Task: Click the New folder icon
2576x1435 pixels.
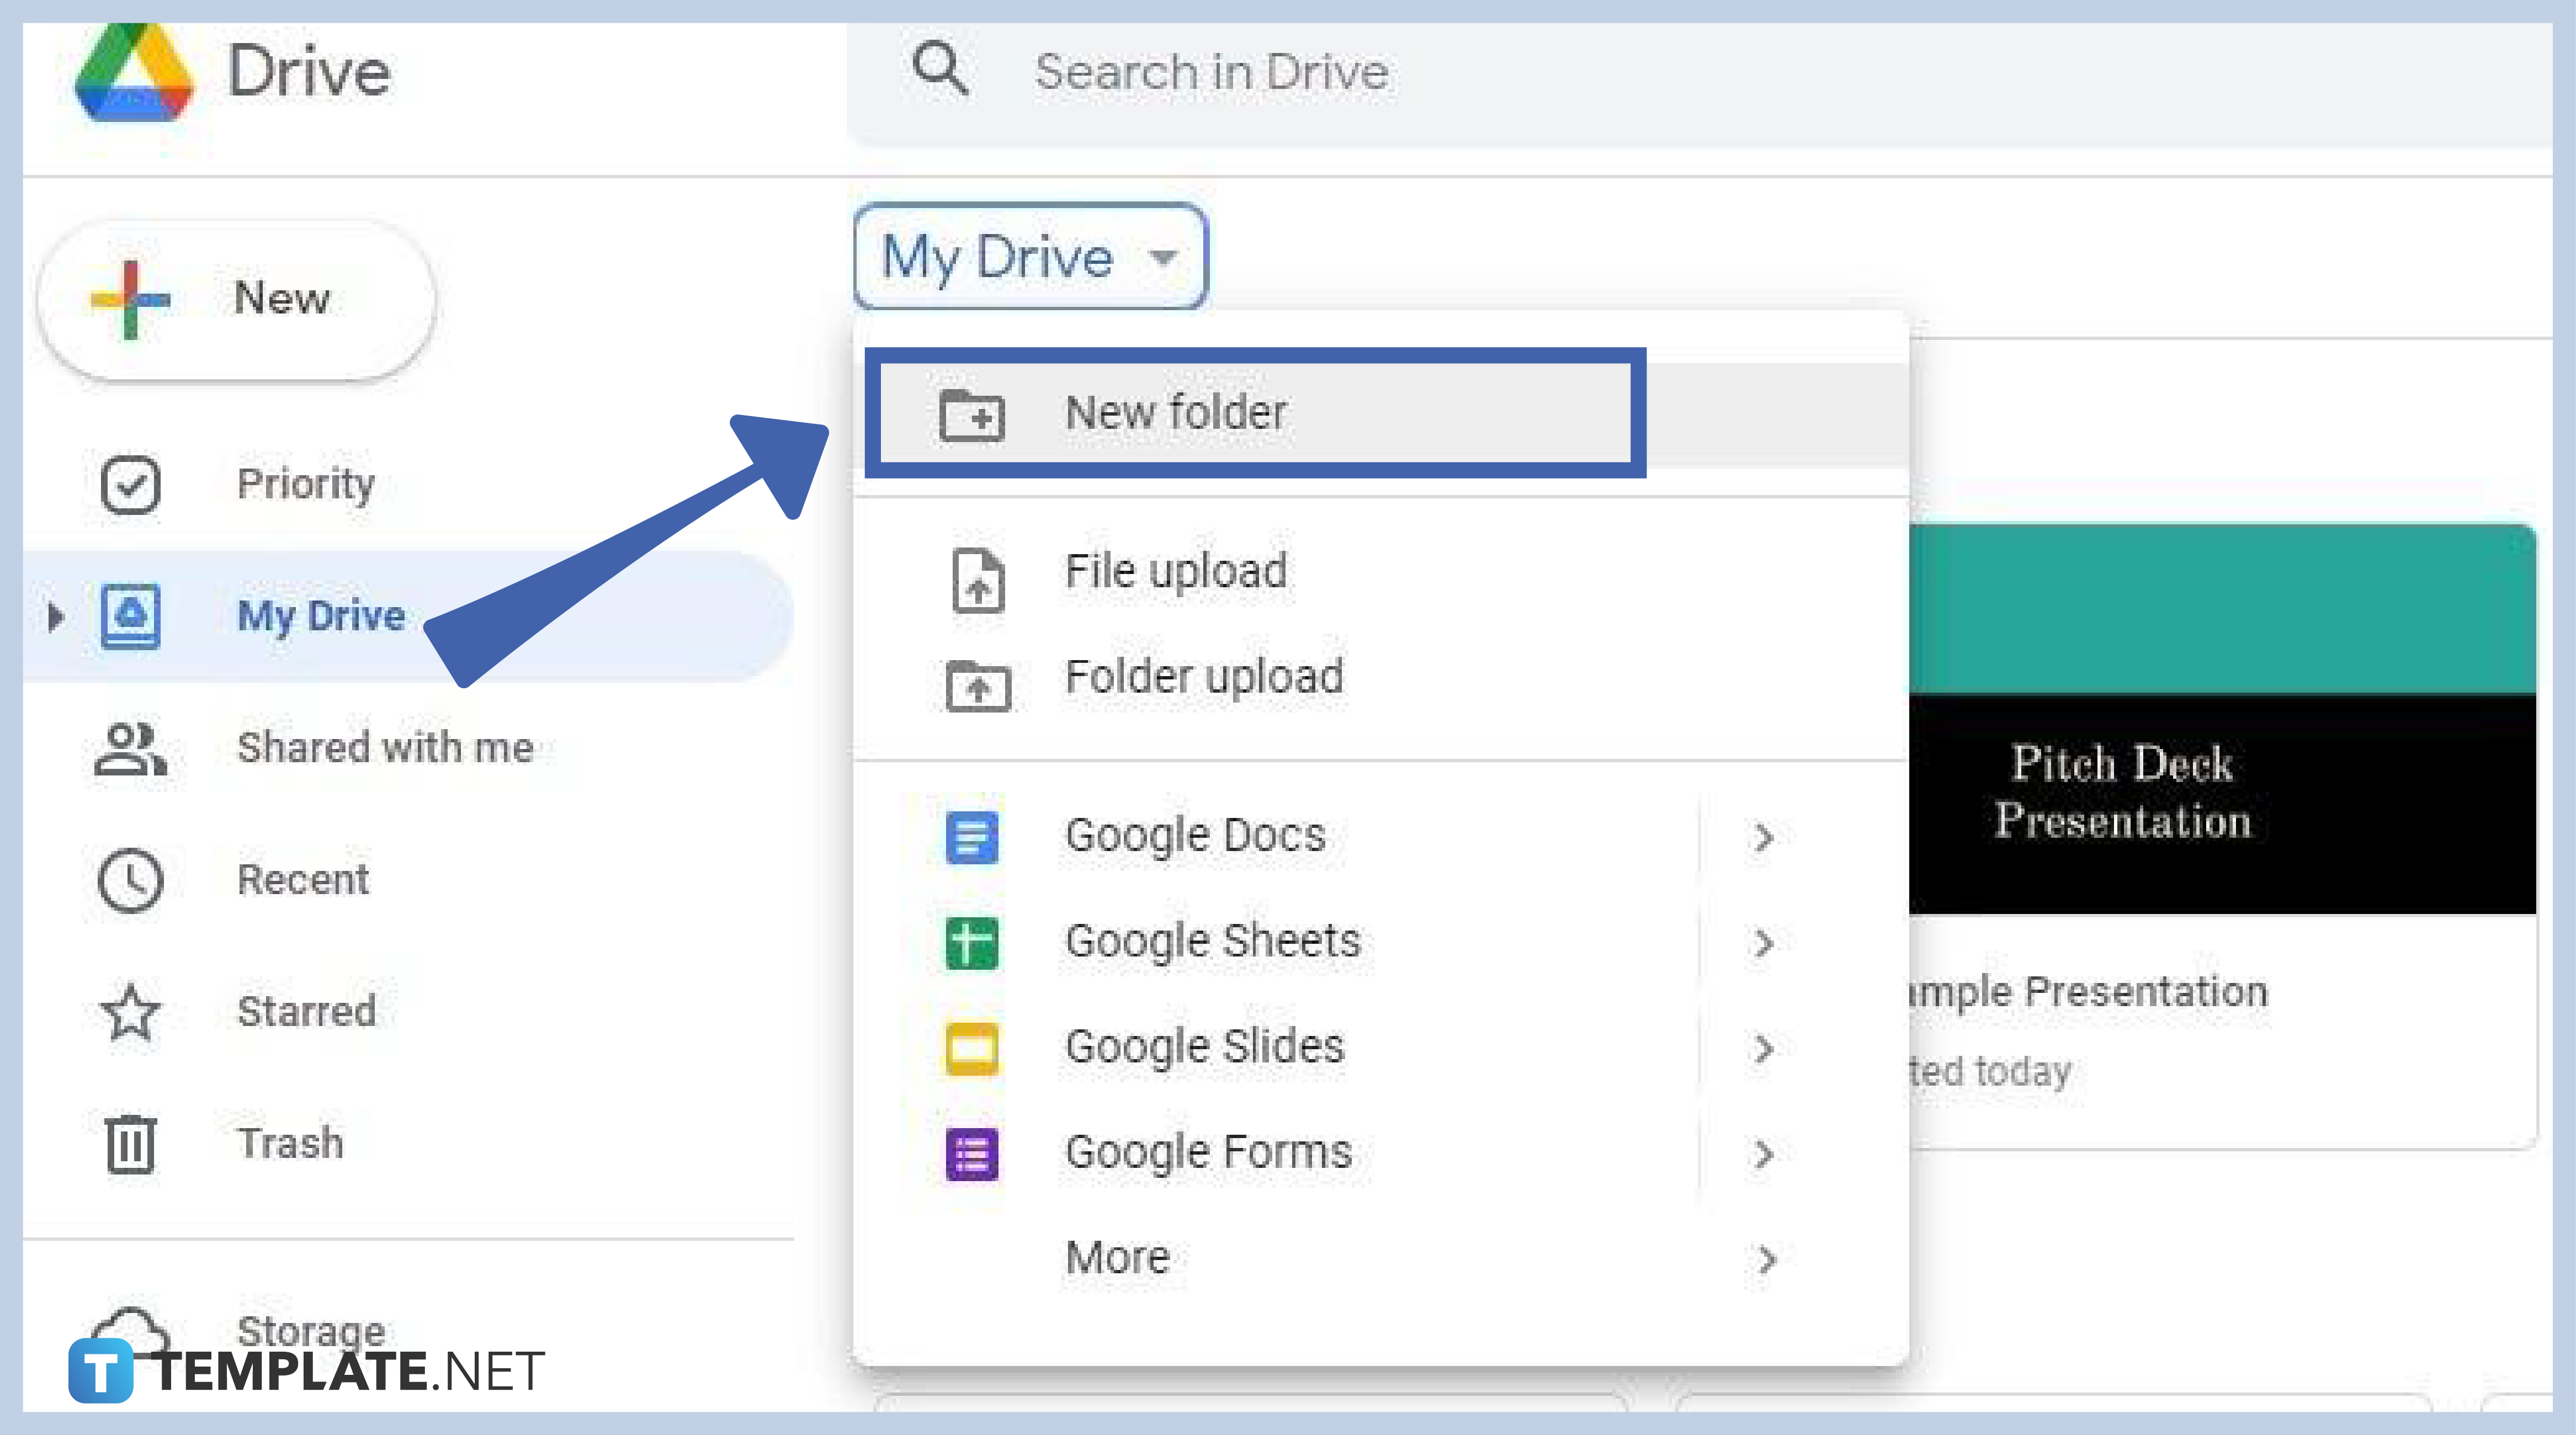Action: point(975,415)
